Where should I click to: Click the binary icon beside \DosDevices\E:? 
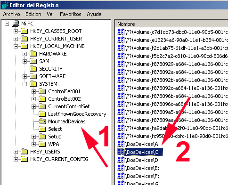pyautogui.click(x=121, y=168)
